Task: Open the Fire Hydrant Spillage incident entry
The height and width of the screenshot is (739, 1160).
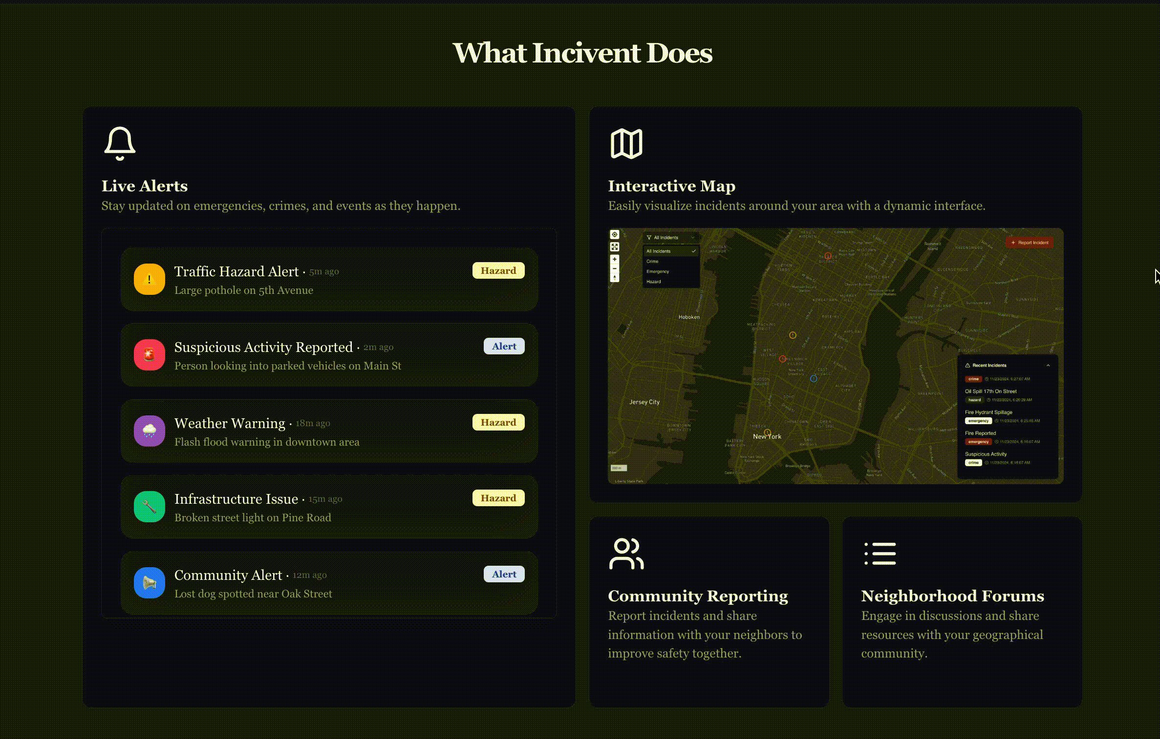Action: click(988, 412)
